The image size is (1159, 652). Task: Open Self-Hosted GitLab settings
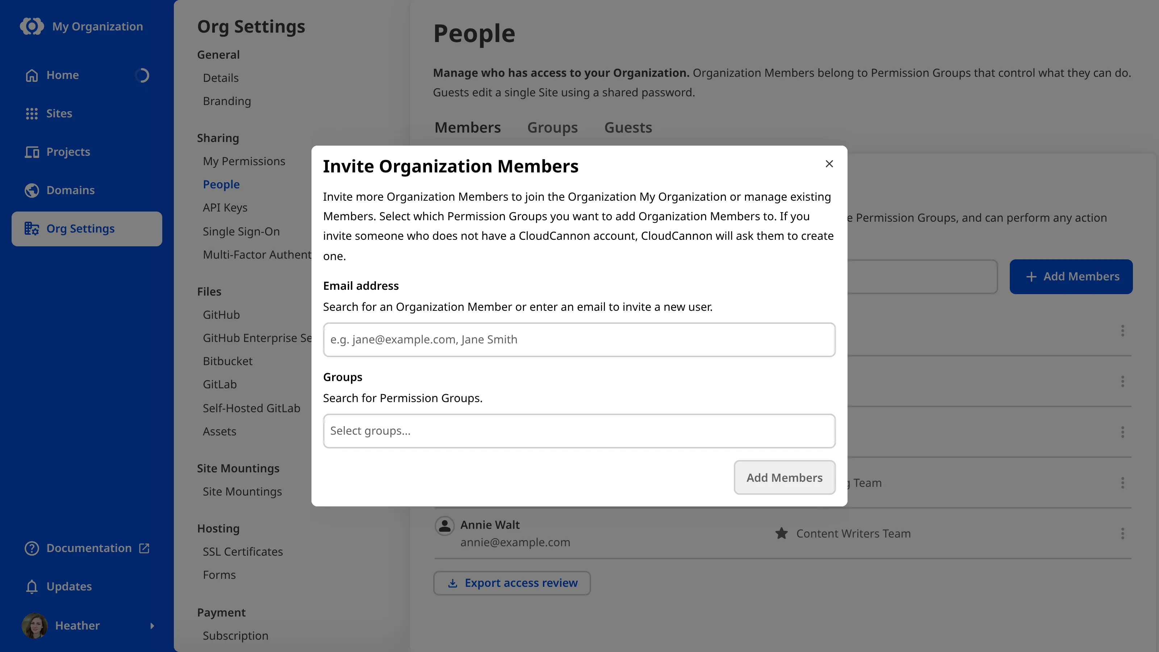pyautogui.click(x=251, y=409)
